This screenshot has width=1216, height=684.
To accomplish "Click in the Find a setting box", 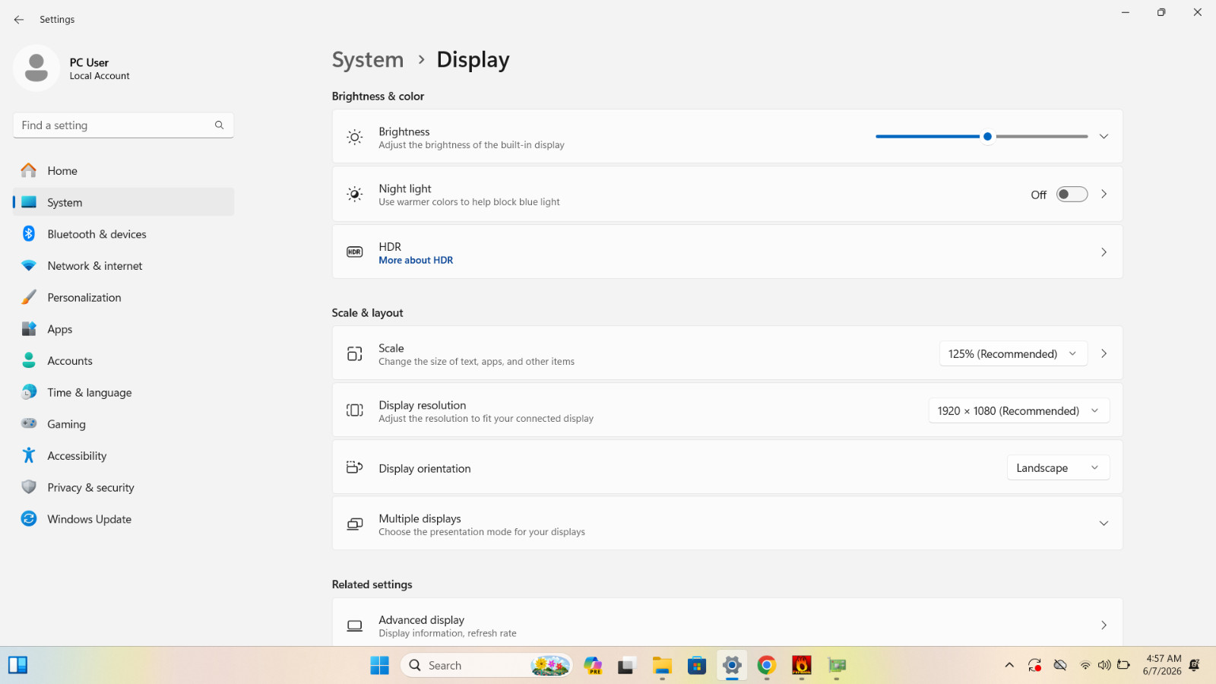I will [x=123, y=125].
